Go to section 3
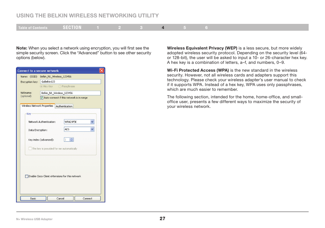The height and width of the screenshot is (228, 325). (x=141, y=28)
